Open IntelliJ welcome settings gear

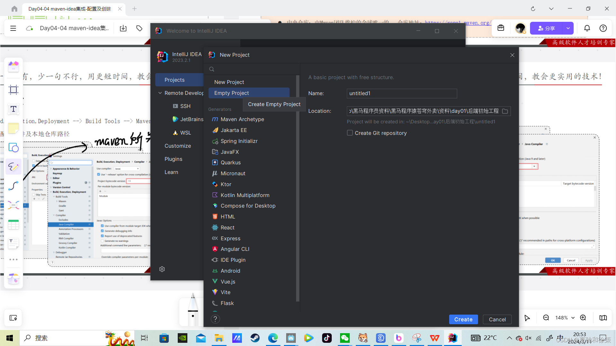pyautogui.click(x=162, y=269)
